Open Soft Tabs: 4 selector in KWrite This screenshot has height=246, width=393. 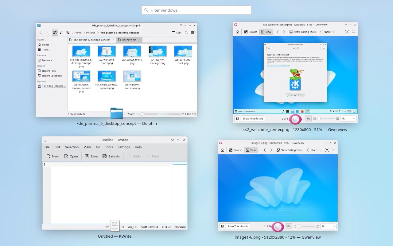click(150, 227)
